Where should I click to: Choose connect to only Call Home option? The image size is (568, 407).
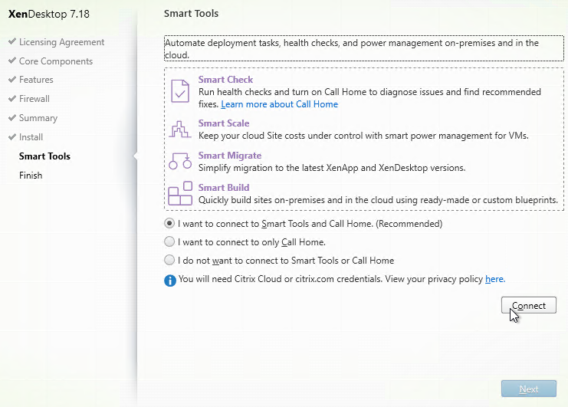pyautogui.click(x=169, y=242)
